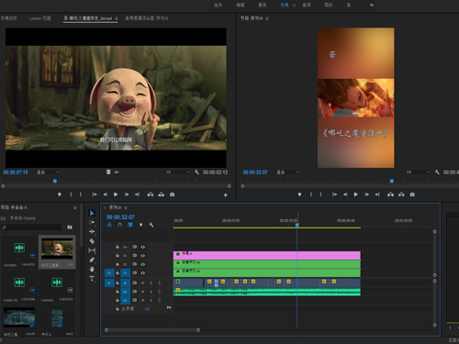
Task: Select the Pen tool
Action: point(92,260)
